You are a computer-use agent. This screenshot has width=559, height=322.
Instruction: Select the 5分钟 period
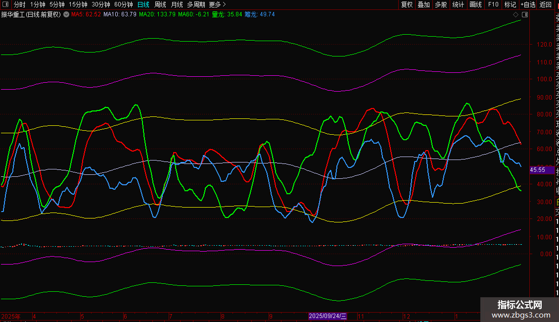(x=57, y=4)
